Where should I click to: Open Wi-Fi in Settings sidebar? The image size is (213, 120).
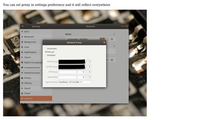[36, 32]
